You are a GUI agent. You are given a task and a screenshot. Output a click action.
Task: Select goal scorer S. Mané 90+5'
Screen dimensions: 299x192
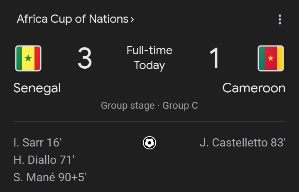[x=50, y=178]
